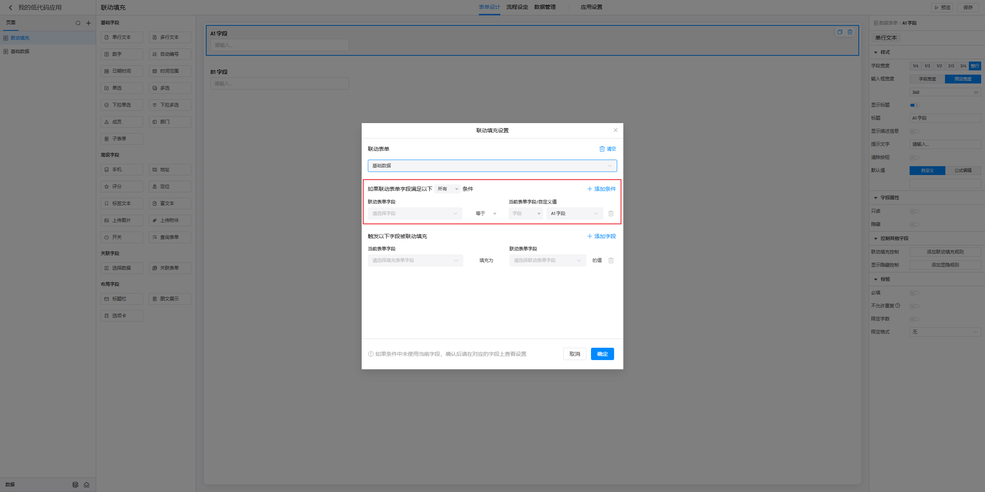Viewport: 985px width, 492px height.
Task: Switch to the 流程设定 tab
Action: (517, 7)
